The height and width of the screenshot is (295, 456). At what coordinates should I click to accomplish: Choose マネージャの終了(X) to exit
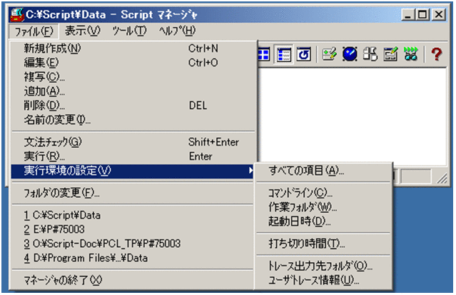pos(133,280)
